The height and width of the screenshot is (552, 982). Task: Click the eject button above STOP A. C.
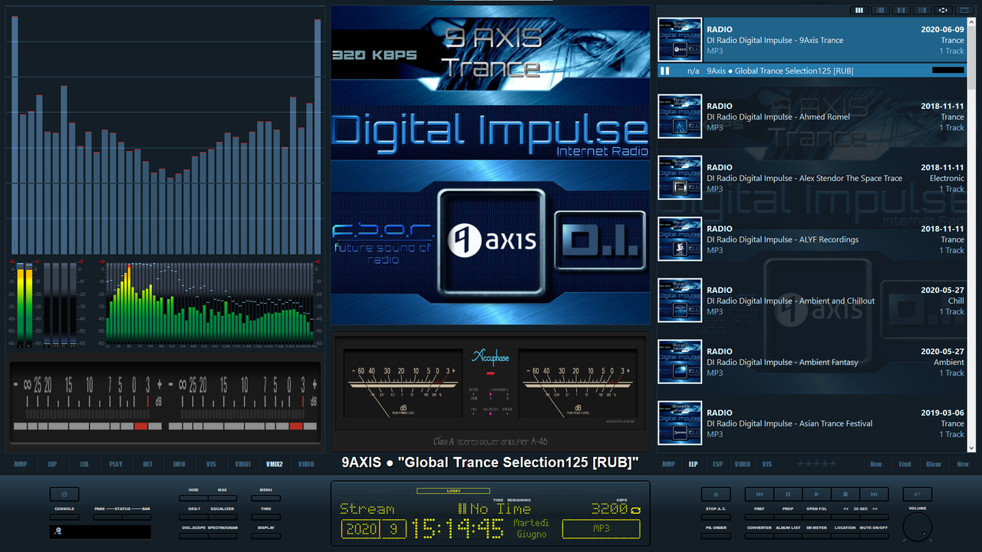(x=716, y=495)
